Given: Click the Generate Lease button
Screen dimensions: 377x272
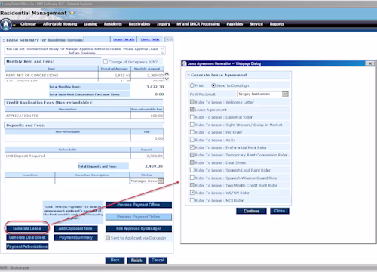Looking at the screenshot, I should click(x=27, y=228).
